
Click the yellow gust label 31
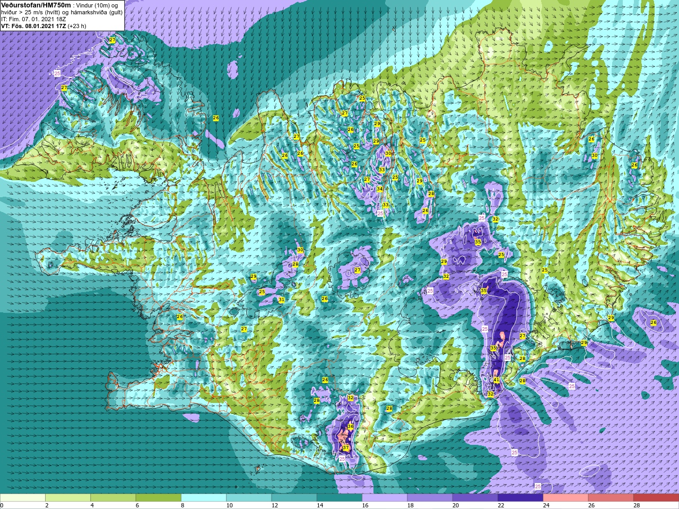point(282,300)
